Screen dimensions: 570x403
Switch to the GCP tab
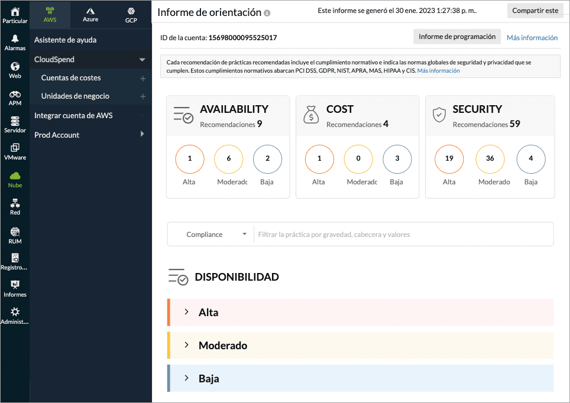pos(131,14)
